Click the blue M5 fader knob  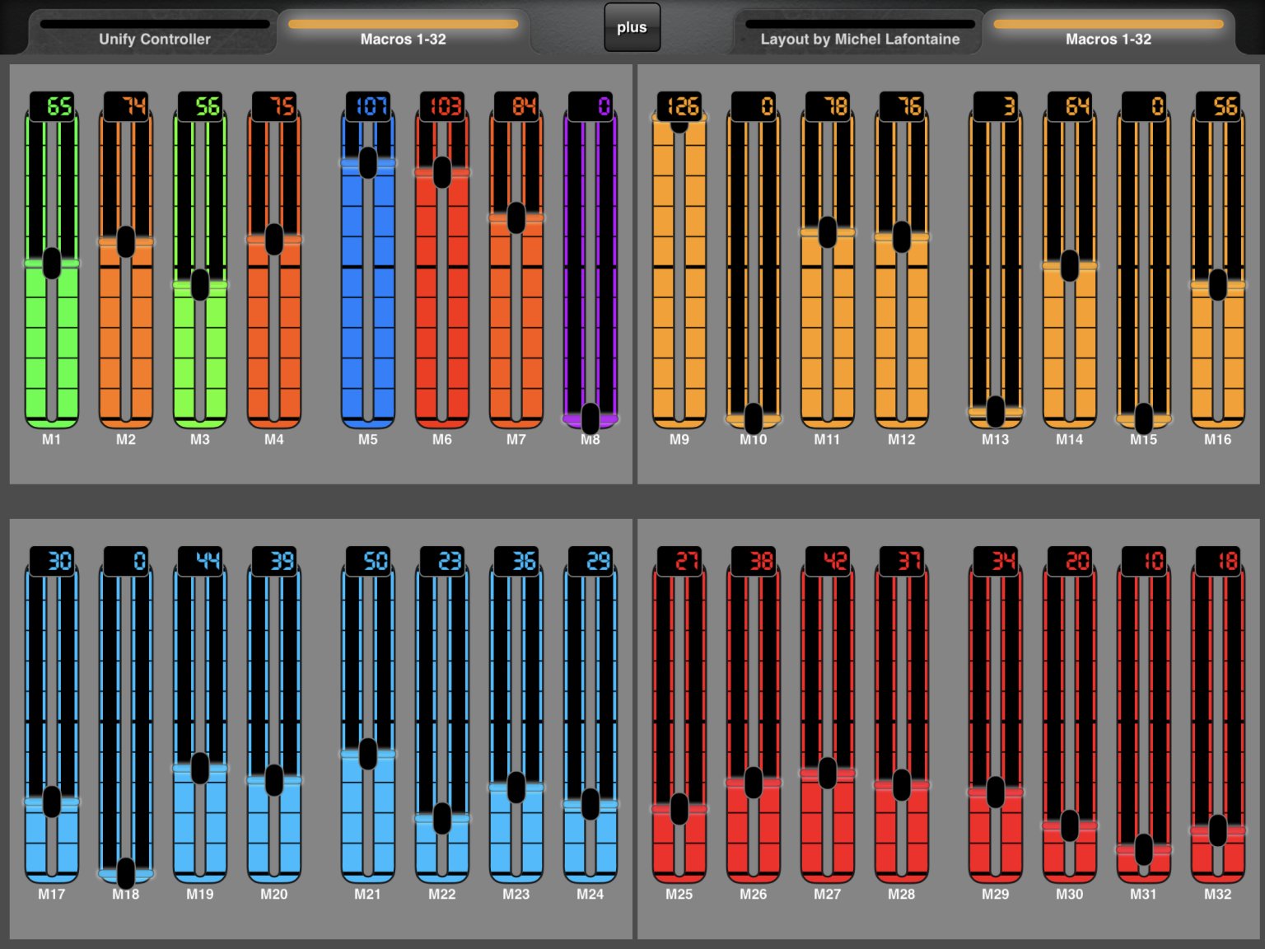point(368,162)
